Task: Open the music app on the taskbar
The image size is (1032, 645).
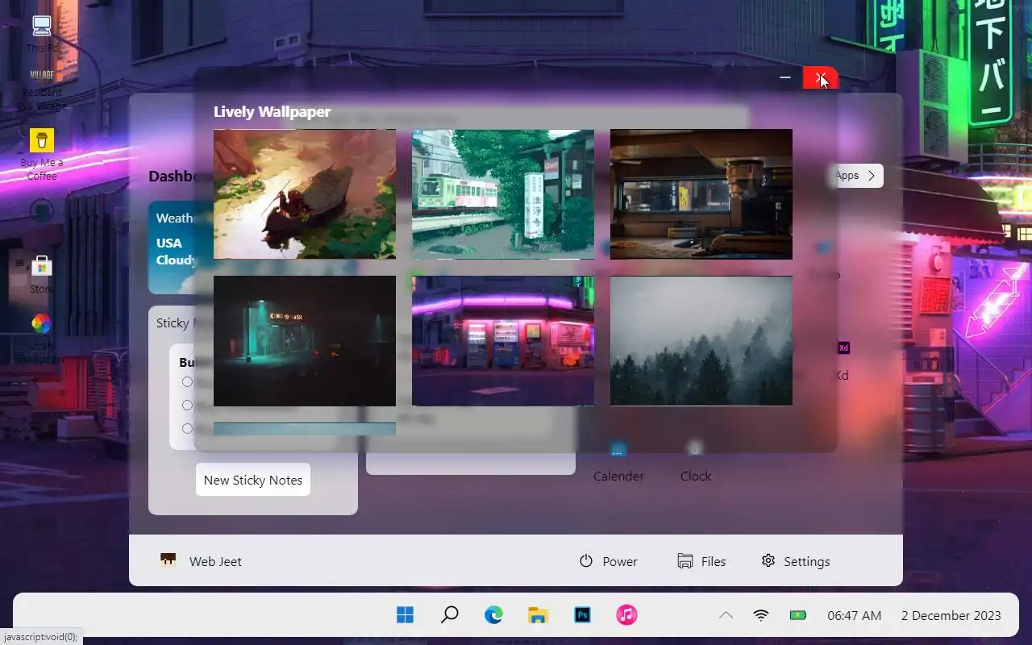Action: (x=626, y=615)
